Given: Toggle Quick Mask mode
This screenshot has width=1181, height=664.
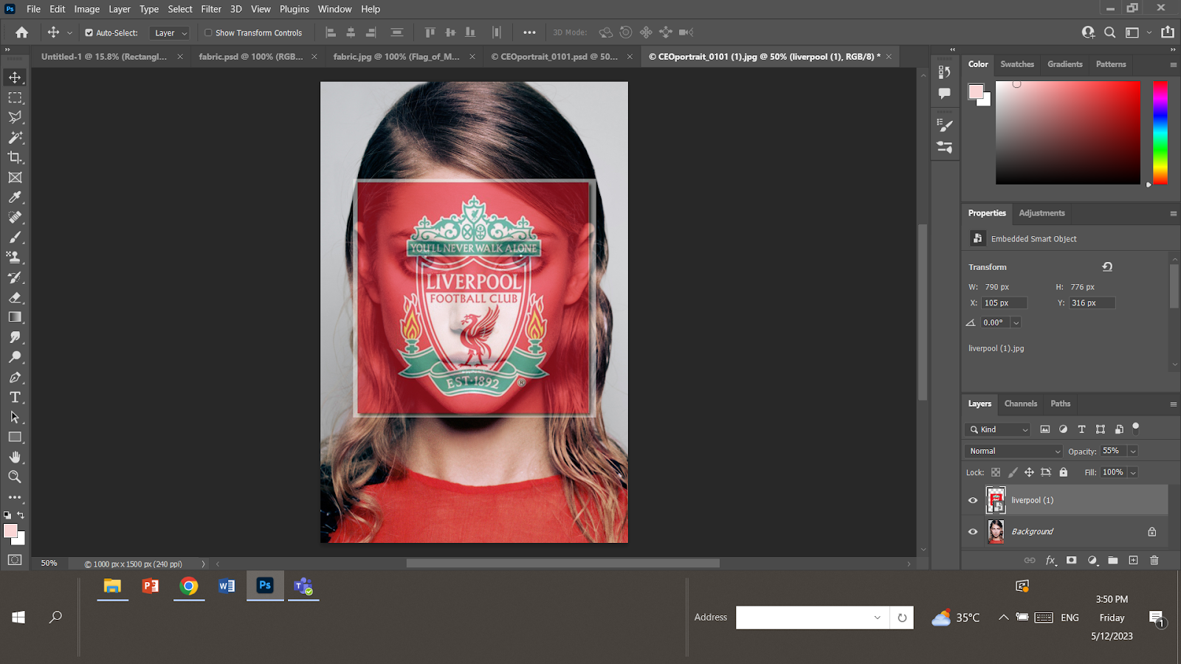Looking at the screenshot, I should click(x=15, y=560).
